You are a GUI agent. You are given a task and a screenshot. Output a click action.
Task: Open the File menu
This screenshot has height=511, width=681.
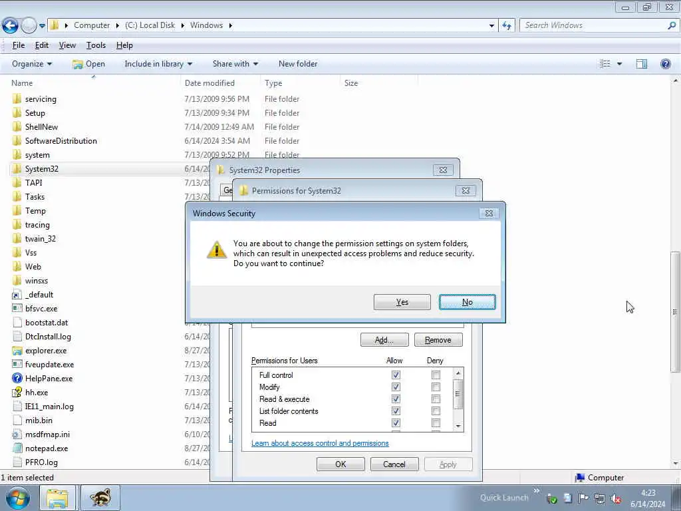coord(18,45)
